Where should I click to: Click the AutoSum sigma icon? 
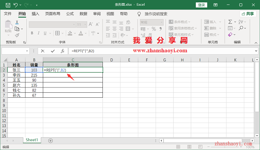pos(230,22)
